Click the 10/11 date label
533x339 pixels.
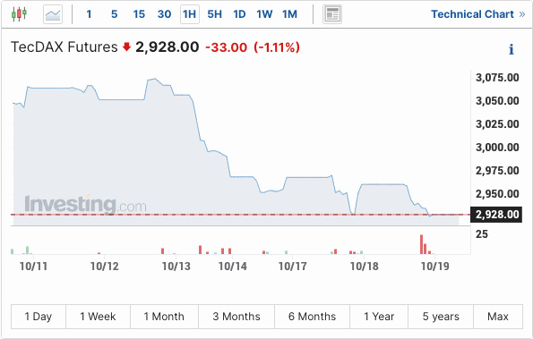click(33, 267)
